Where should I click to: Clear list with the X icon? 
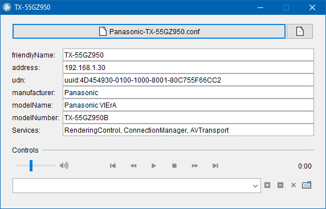(x=294, y=185)
